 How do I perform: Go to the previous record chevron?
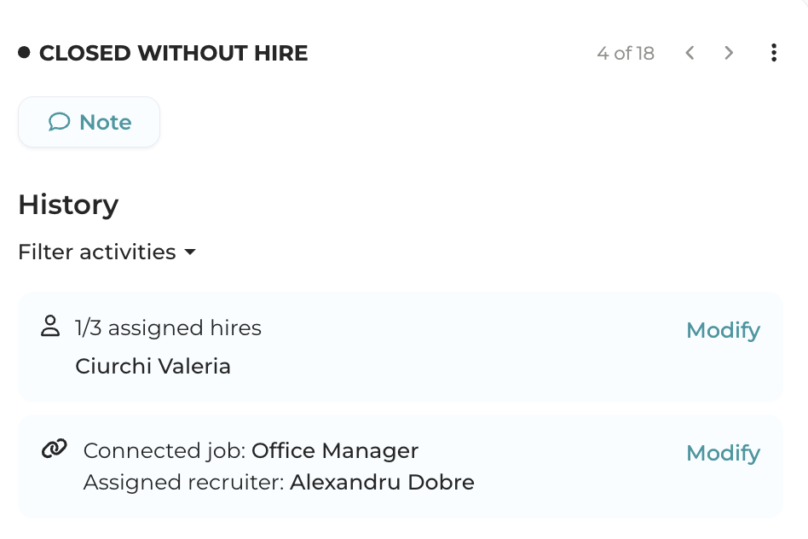(690, 53)
